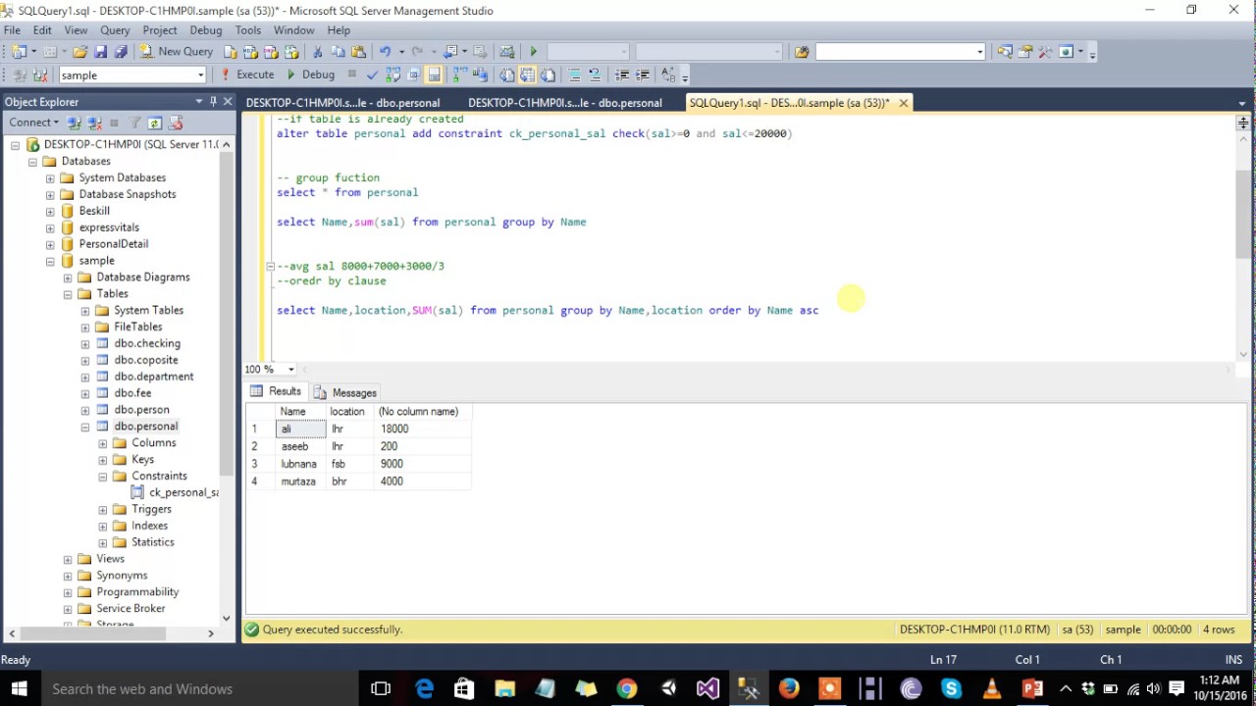Click the Parse checkmark icon
This screenshot has height=706, width=1256.
(x=372, y=75)
